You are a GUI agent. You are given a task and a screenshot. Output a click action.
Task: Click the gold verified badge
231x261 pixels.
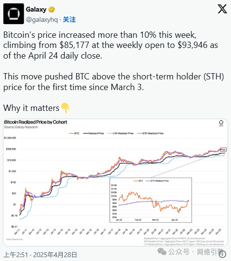click(52, 10)
